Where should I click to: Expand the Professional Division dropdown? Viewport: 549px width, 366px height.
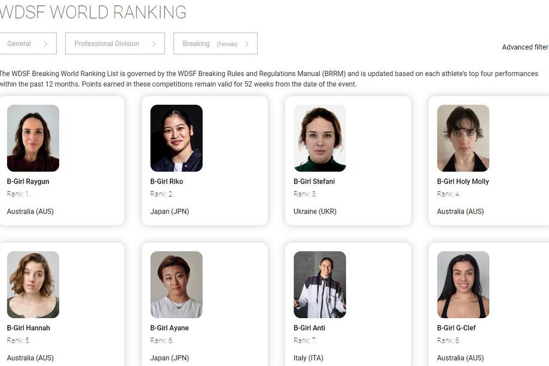point(115,44)
